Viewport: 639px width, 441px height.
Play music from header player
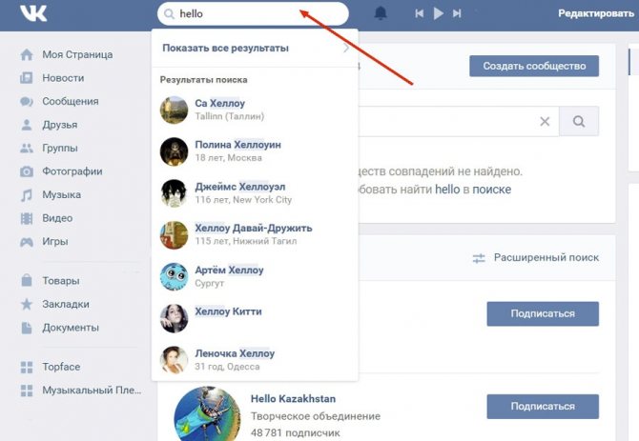click(x=439, y=13)
